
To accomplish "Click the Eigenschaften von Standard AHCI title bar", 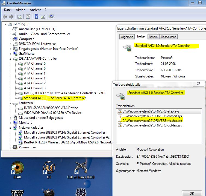I will tap(161, 28).
